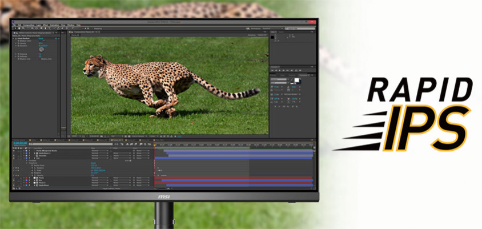Take snapshot with viewer camera icon
The image size is (482, 229).
(102, 136)
